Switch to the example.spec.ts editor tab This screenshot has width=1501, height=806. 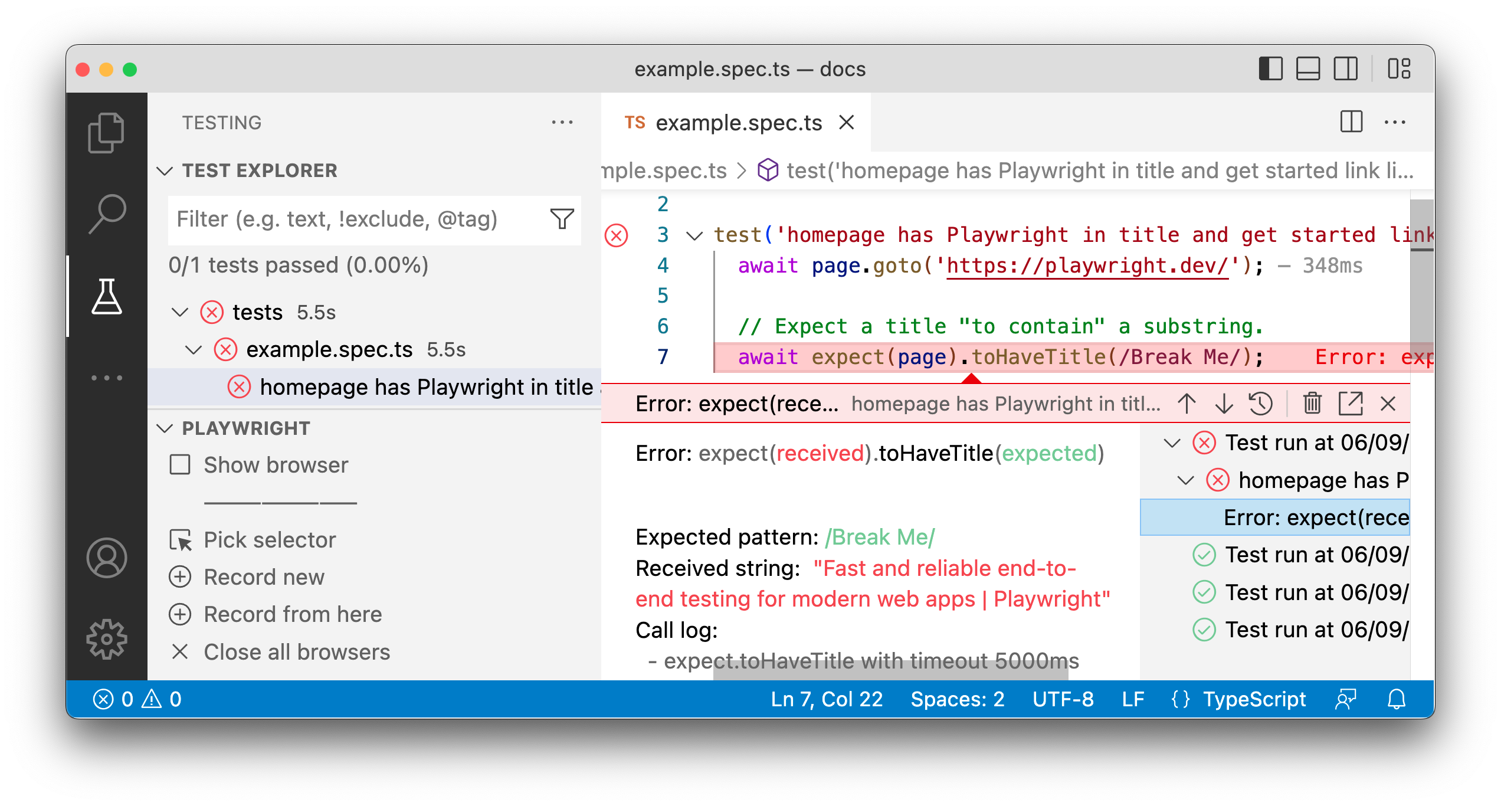click(738, 123)
